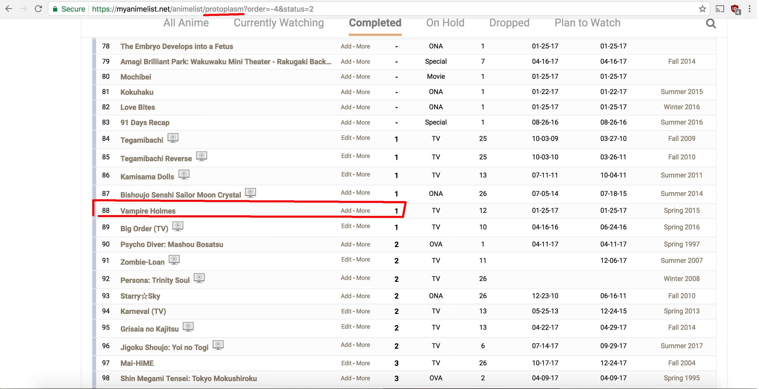Open The Embryo Develops into a Fetus

click(176, 47)
